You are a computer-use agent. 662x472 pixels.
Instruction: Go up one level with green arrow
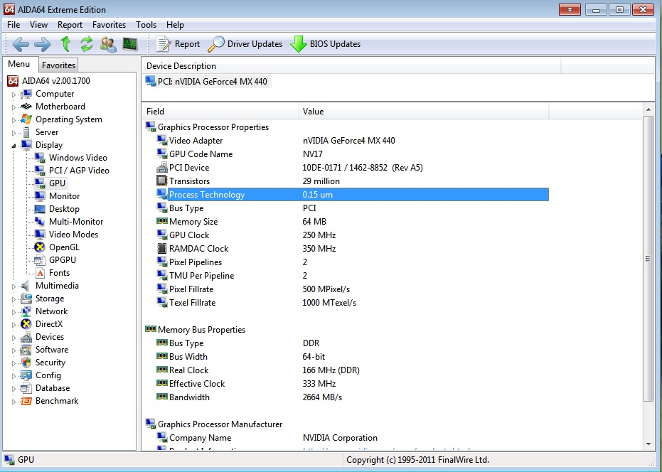[x=65, y=44]
